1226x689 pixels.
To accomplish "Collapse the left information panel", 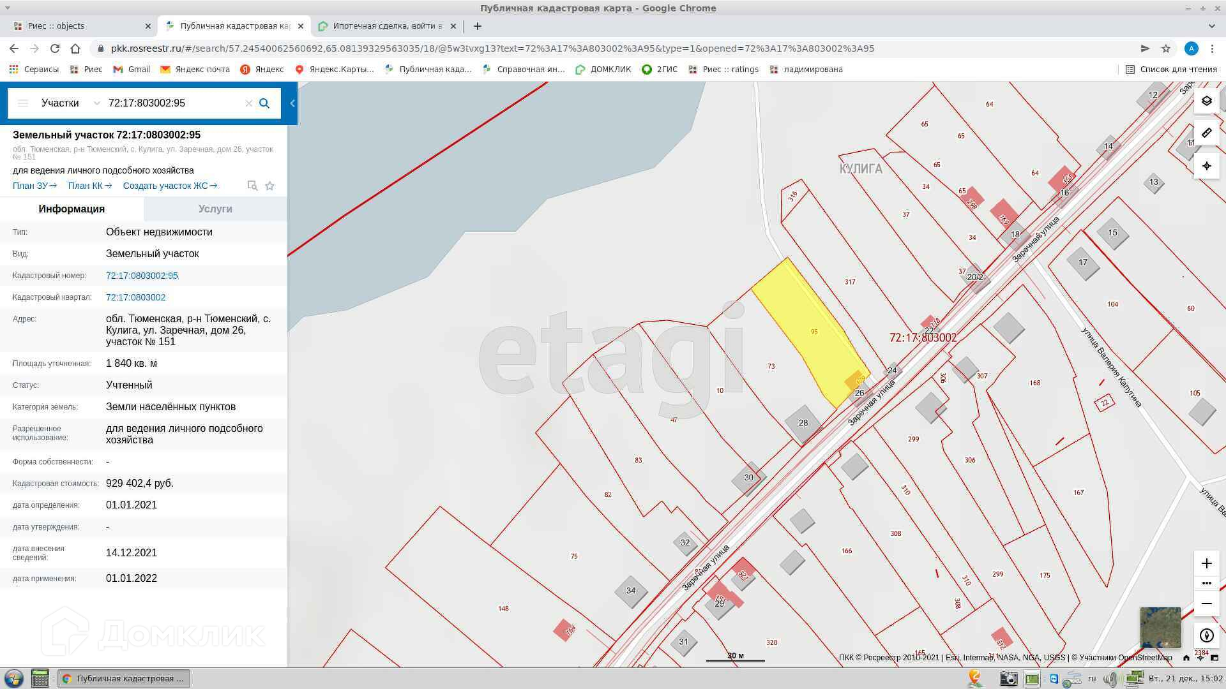I will click(x=292, y=103).
